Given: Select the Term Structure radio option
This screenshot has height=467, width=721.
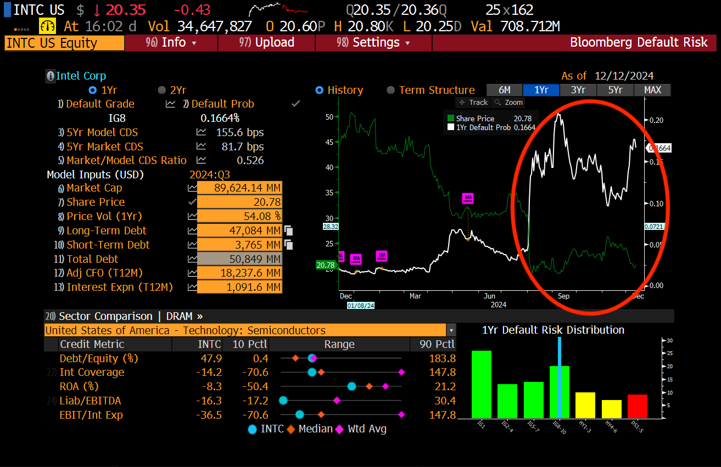Looking at the screenshot, I should tap(390, 90).
